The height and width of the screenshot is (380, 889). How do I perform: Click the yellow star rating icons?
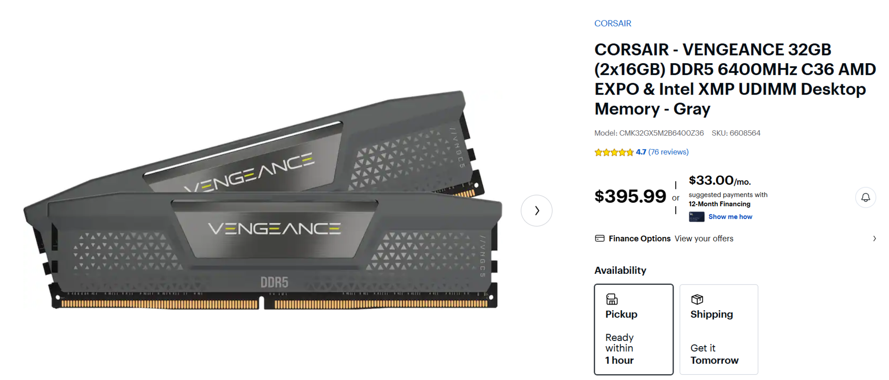click(614, 152)
